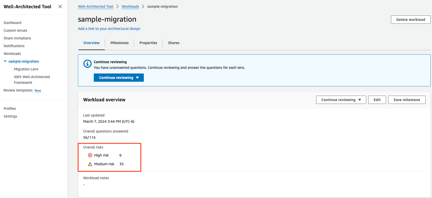This screenshot has height=198, width=432.
Task: Click the Workload overview heading
Action: [104, 100]
